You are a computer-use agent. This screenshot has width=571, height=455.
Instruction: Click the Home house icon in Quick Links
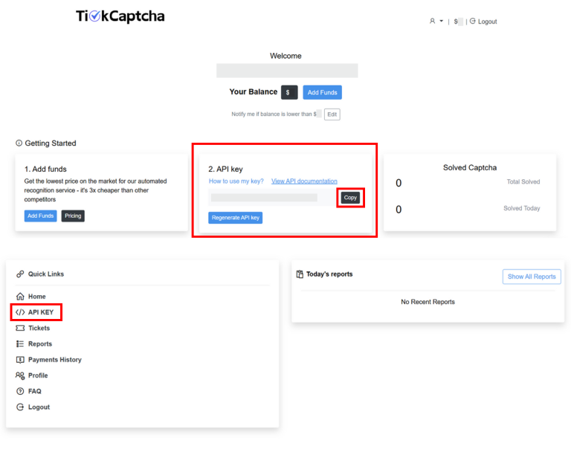(20, 297)
